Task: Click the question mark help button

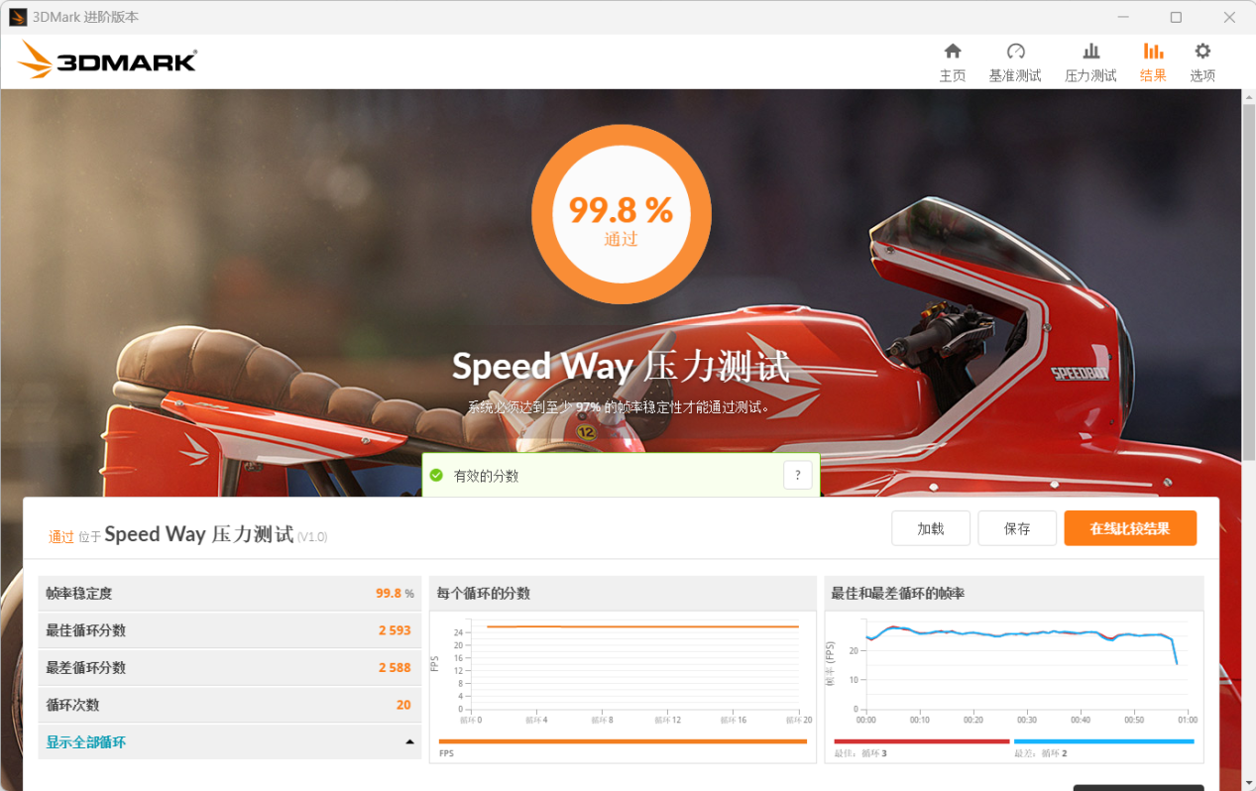Action: click(797, 476)
